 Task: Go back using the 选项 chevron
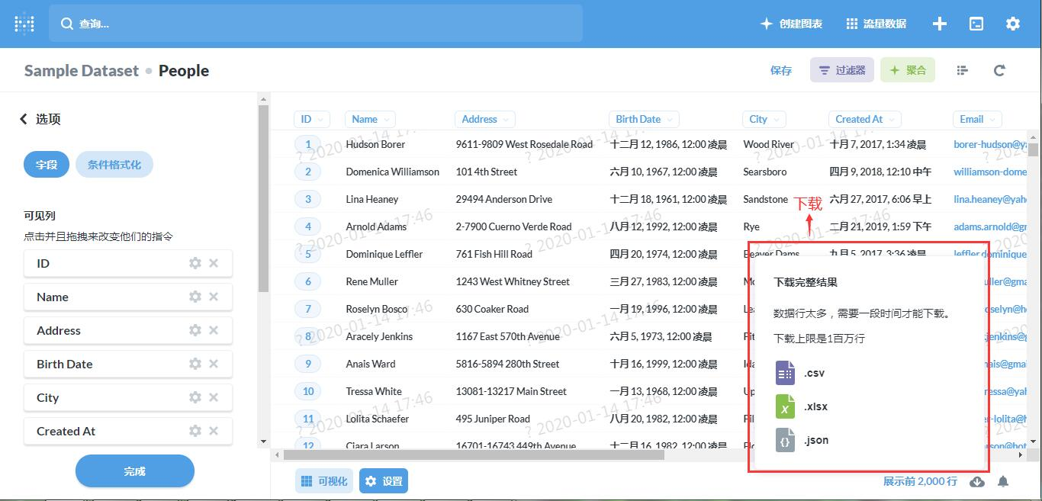tap(24, 119)
